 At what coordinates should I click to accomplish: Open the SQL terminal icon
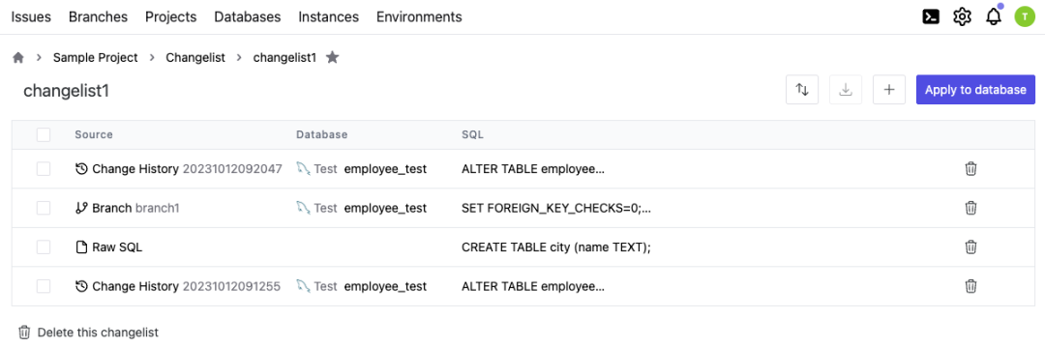click(931, 16)
